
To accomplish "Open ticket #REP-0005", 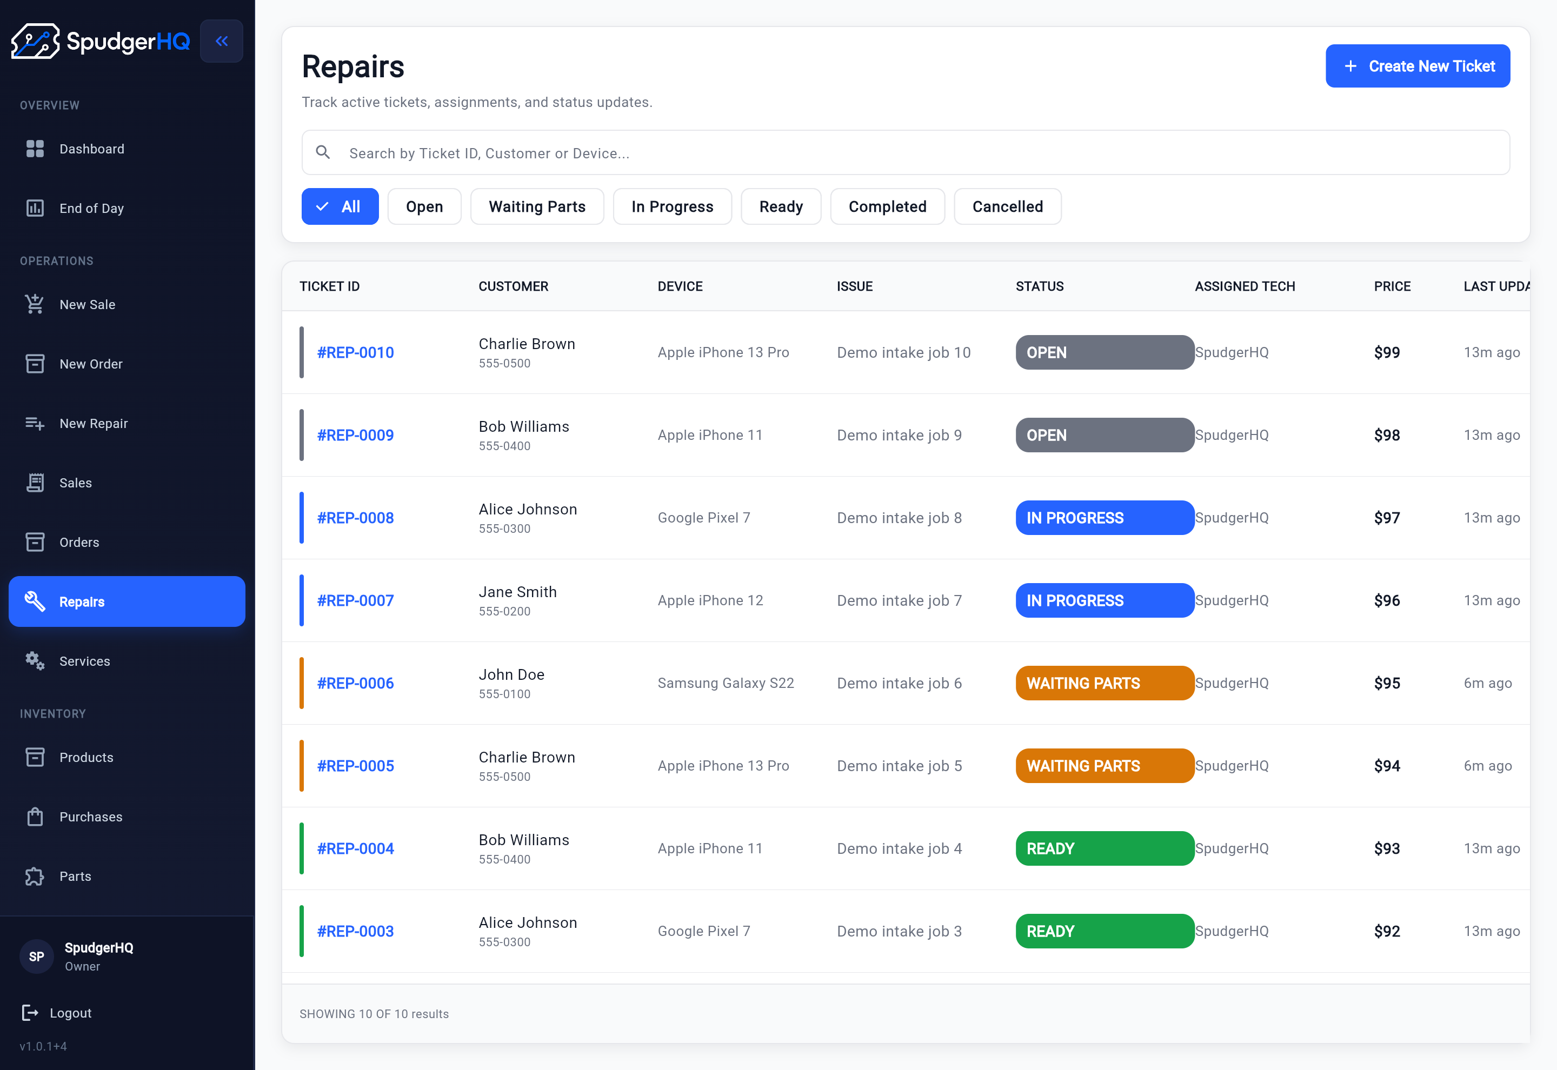I will click(355, 766).
